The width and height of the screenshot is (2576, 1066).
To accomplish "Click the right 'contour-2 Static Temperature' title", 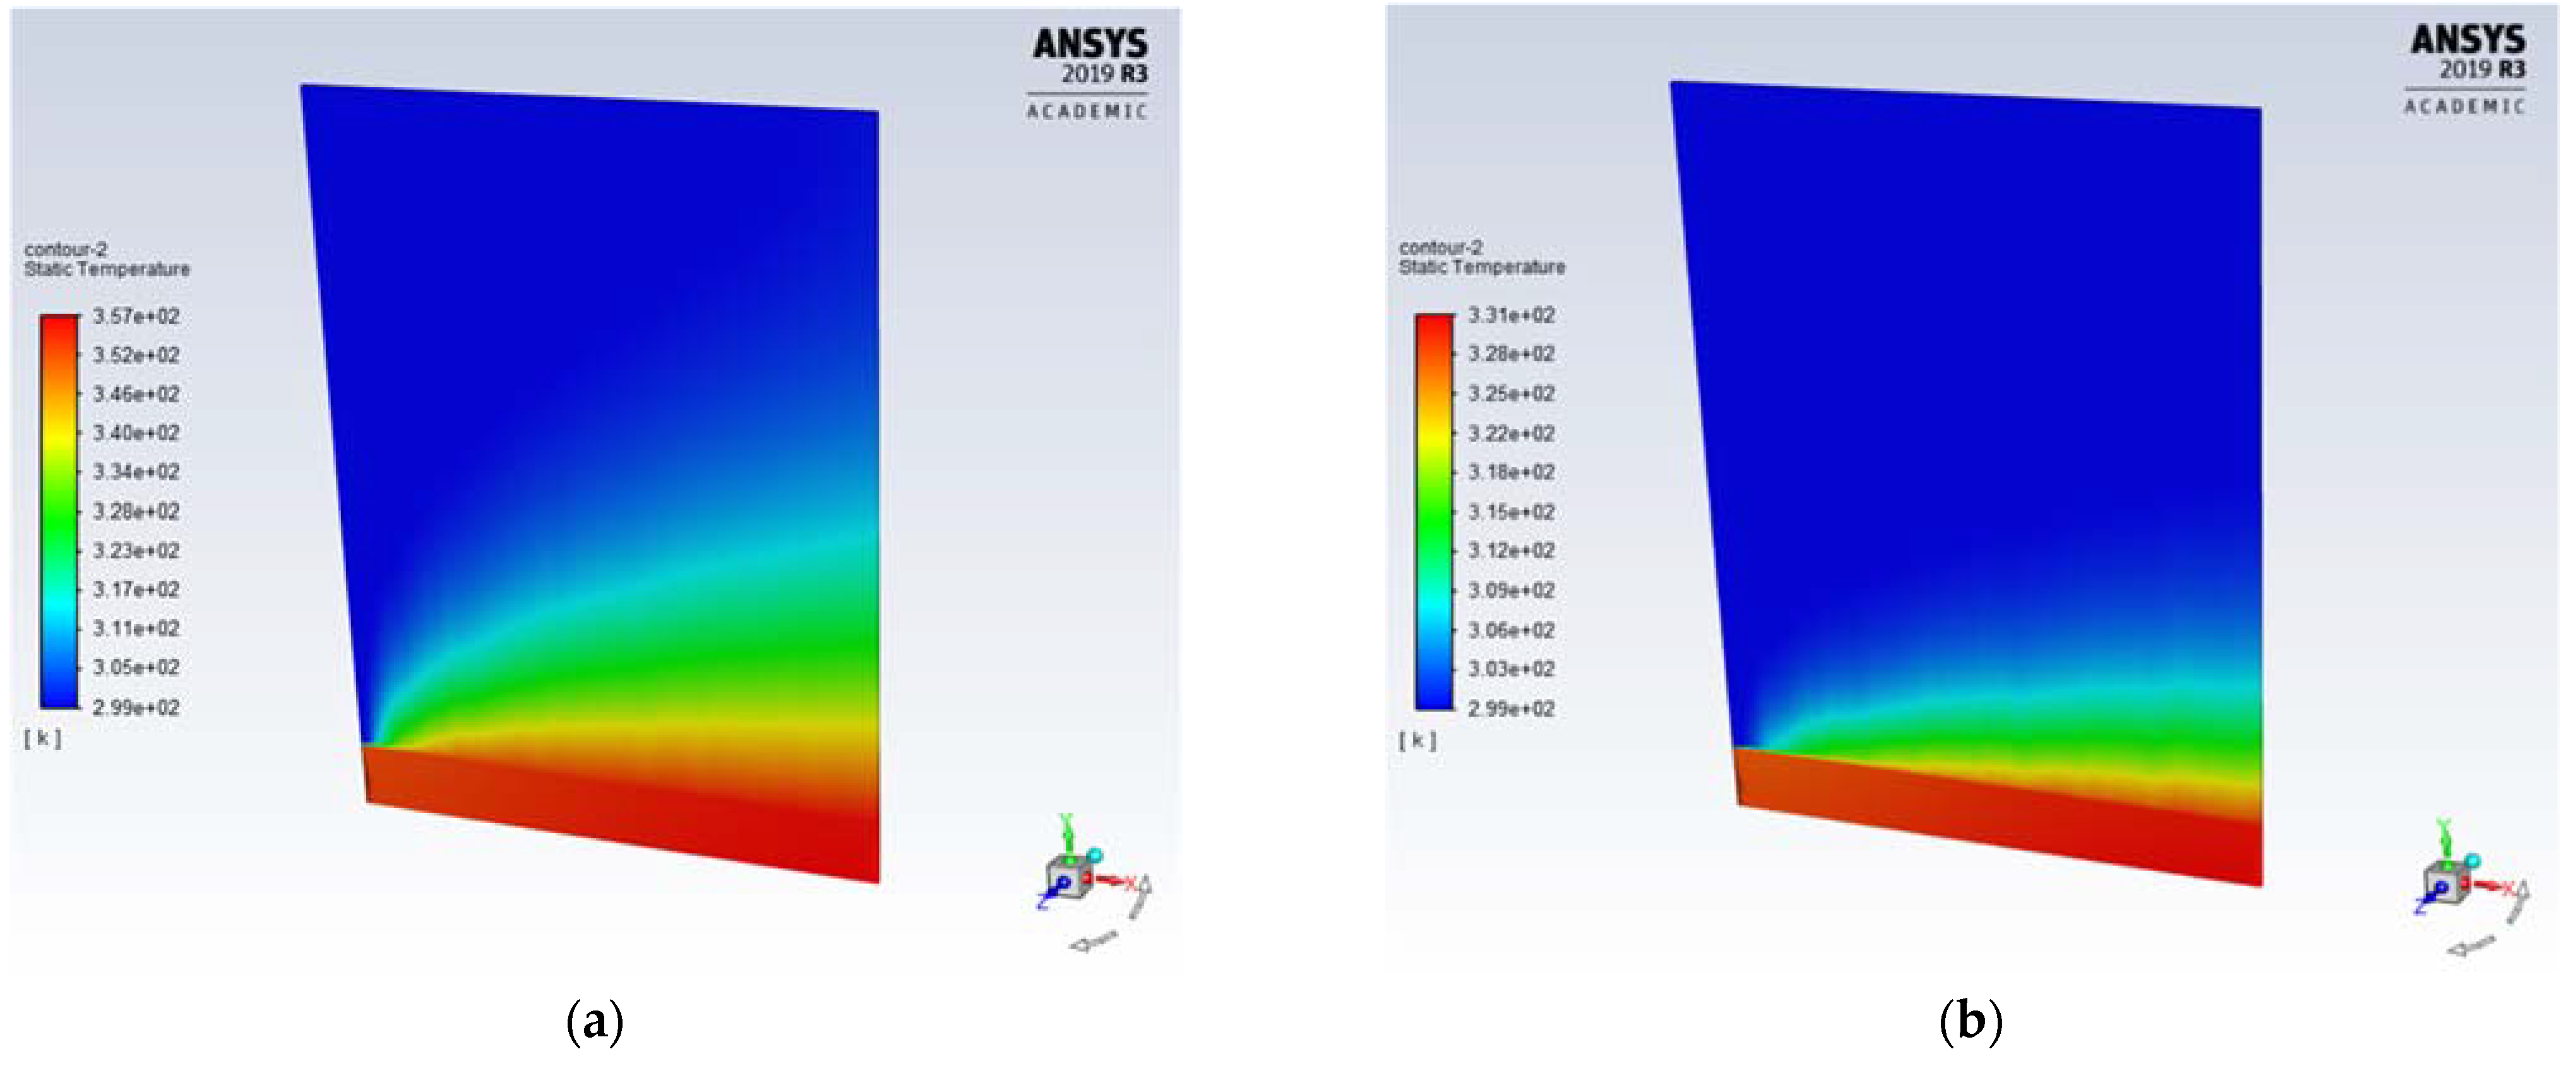I will 1481,258.
